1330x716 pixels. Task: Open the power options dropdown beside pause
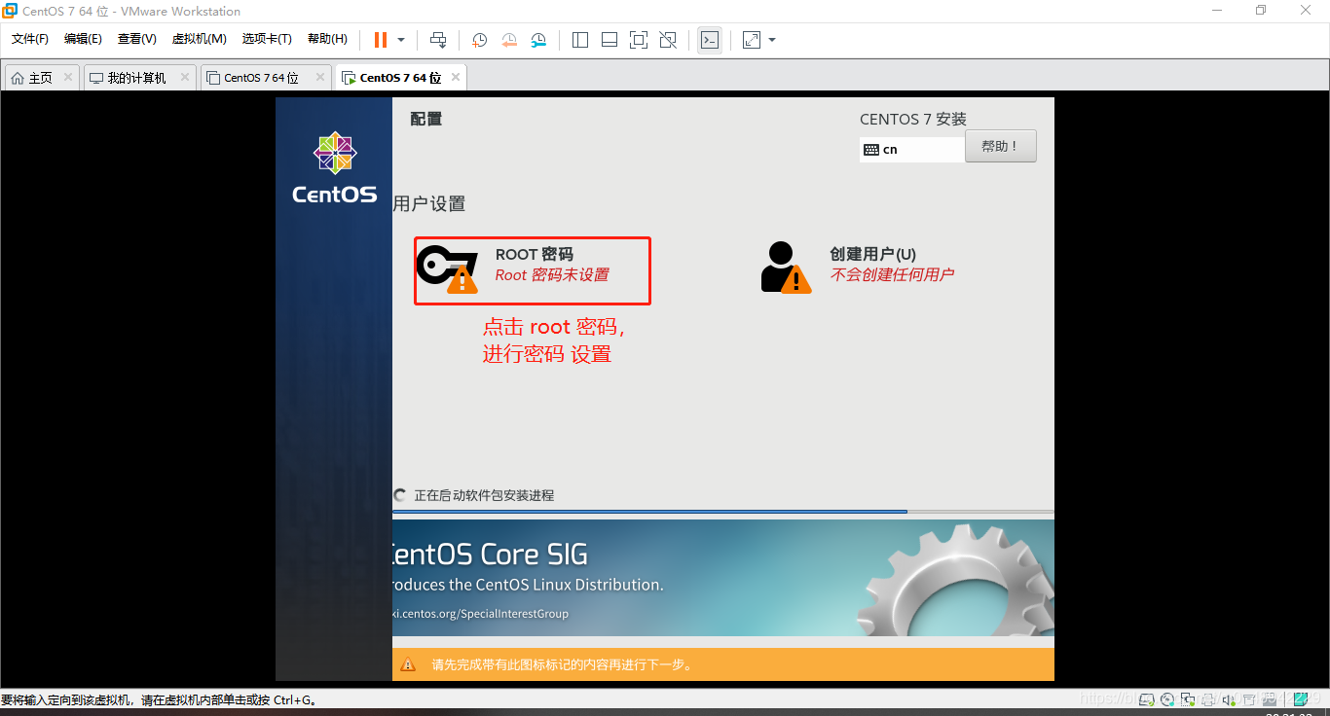pos(401,40)
